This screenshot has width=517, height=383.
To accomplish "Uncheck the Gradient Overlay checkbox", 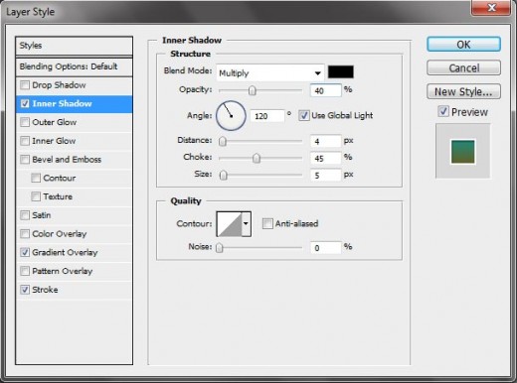I will (25, 252).
